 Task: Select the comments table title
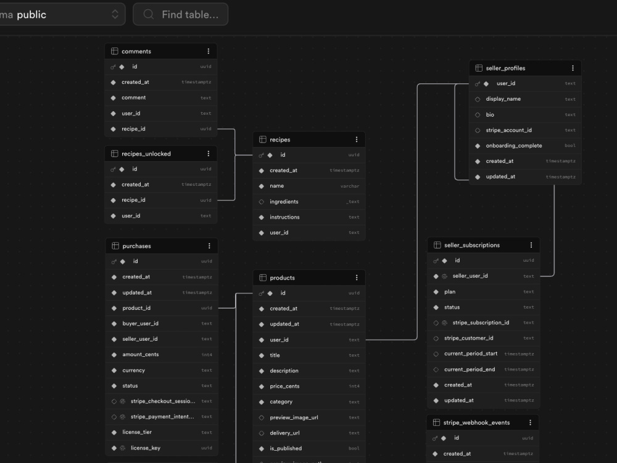(x=136, y=51)
